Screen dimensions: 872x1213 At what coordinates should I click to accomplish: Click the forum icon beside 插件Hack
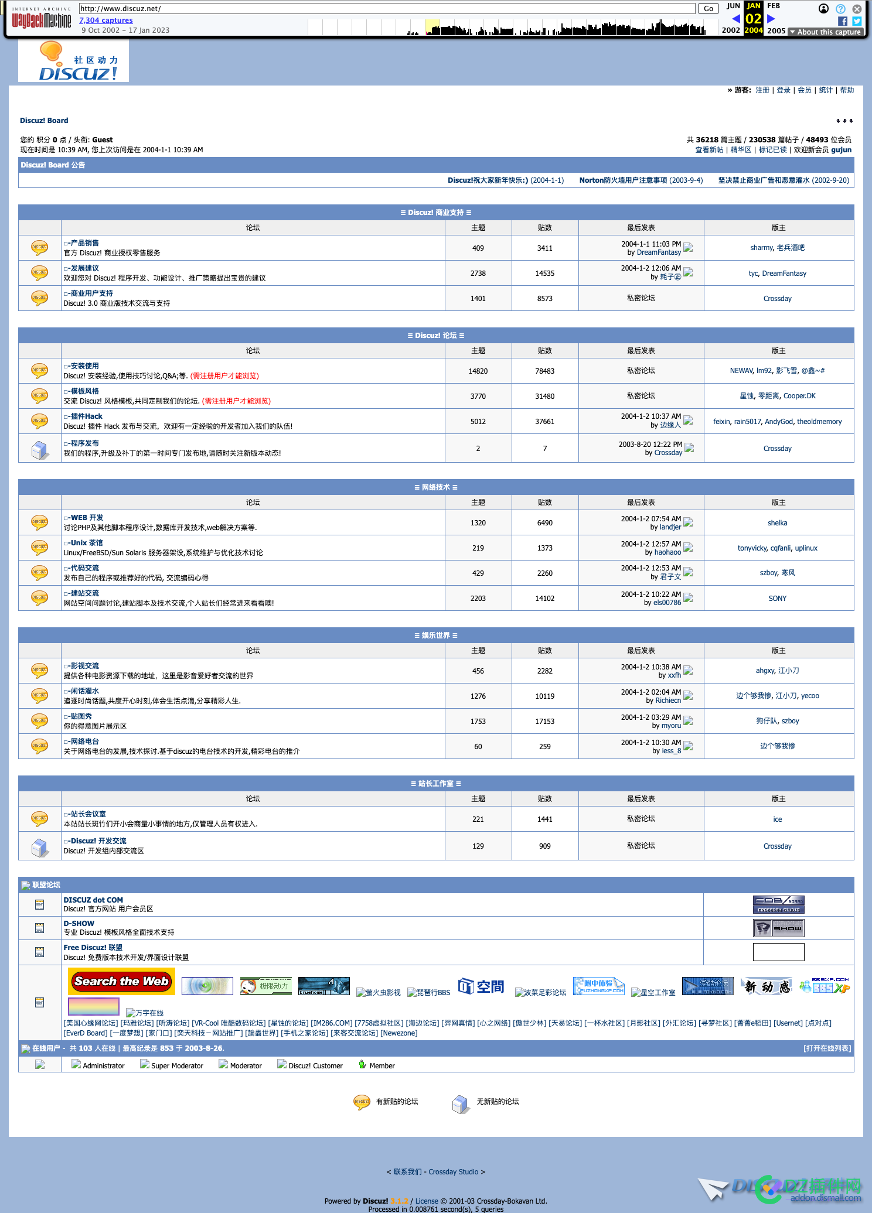tap(40, 421)
